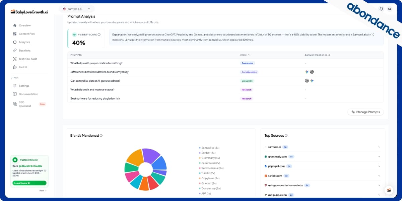Expand the samwell.ai source row
The image size is (402, 201).
pos(379,147)
